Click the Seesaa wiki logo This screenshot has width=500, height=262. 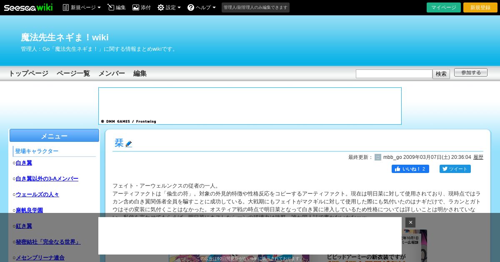click(28, 7)
